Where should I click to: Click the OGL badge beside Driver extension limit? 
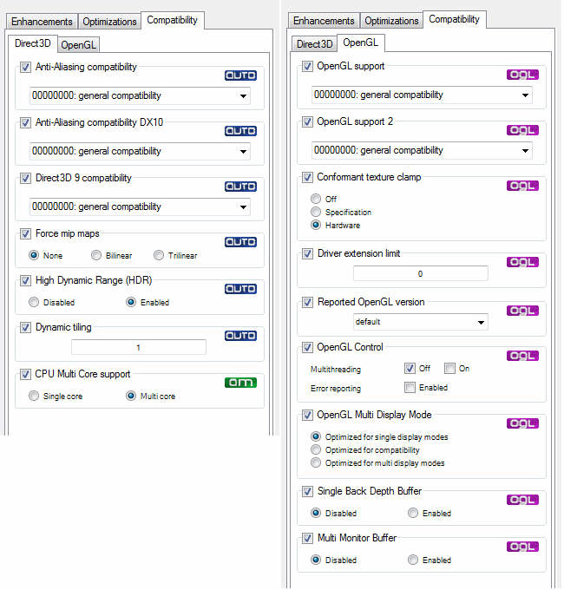coord(522,262)
